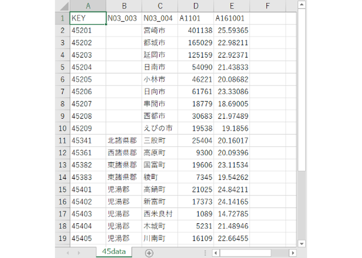Select column C header

(160, 6)
